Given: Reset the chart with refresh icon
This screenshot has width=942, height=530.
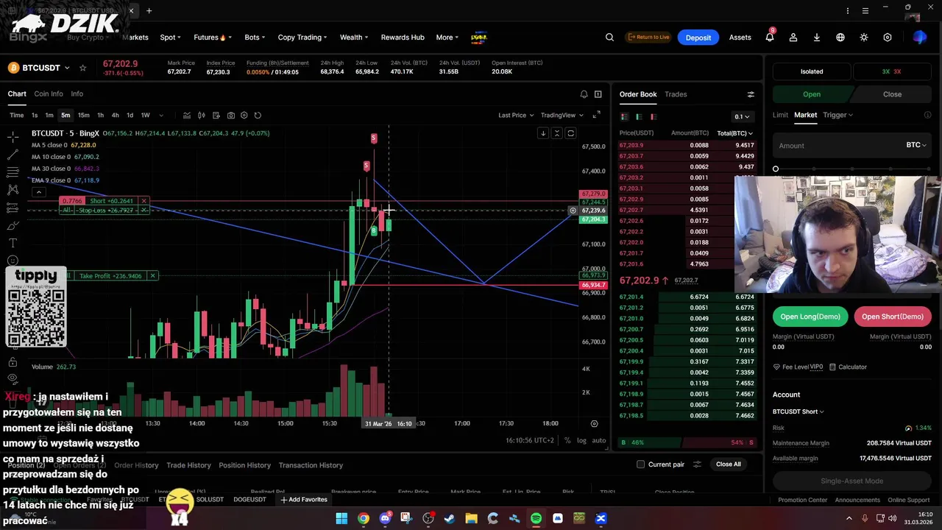Looking at the screenshot, I should (258, 116).
